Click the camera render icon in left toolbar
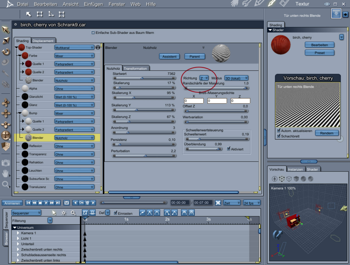Screen dimensions: 350x265 coord(5,163)
